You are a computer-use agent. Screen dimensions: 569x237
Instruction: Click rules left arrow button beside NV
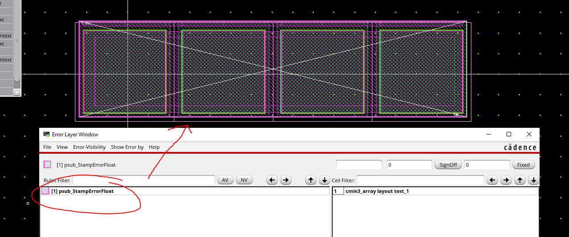pos(272,180)
